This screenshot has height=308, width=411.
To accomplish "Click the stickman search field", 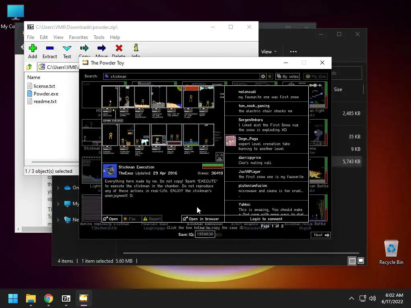I will tap(181, 76).
